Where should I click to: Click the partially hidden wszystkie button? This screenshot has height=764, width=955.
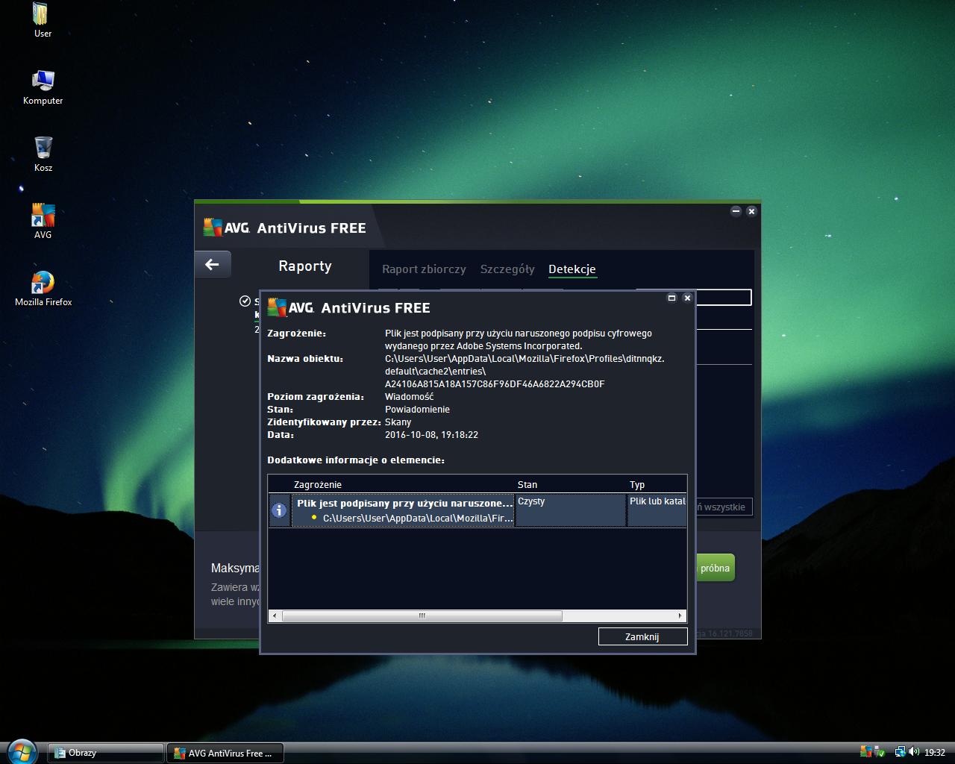(x=723, y=507)
